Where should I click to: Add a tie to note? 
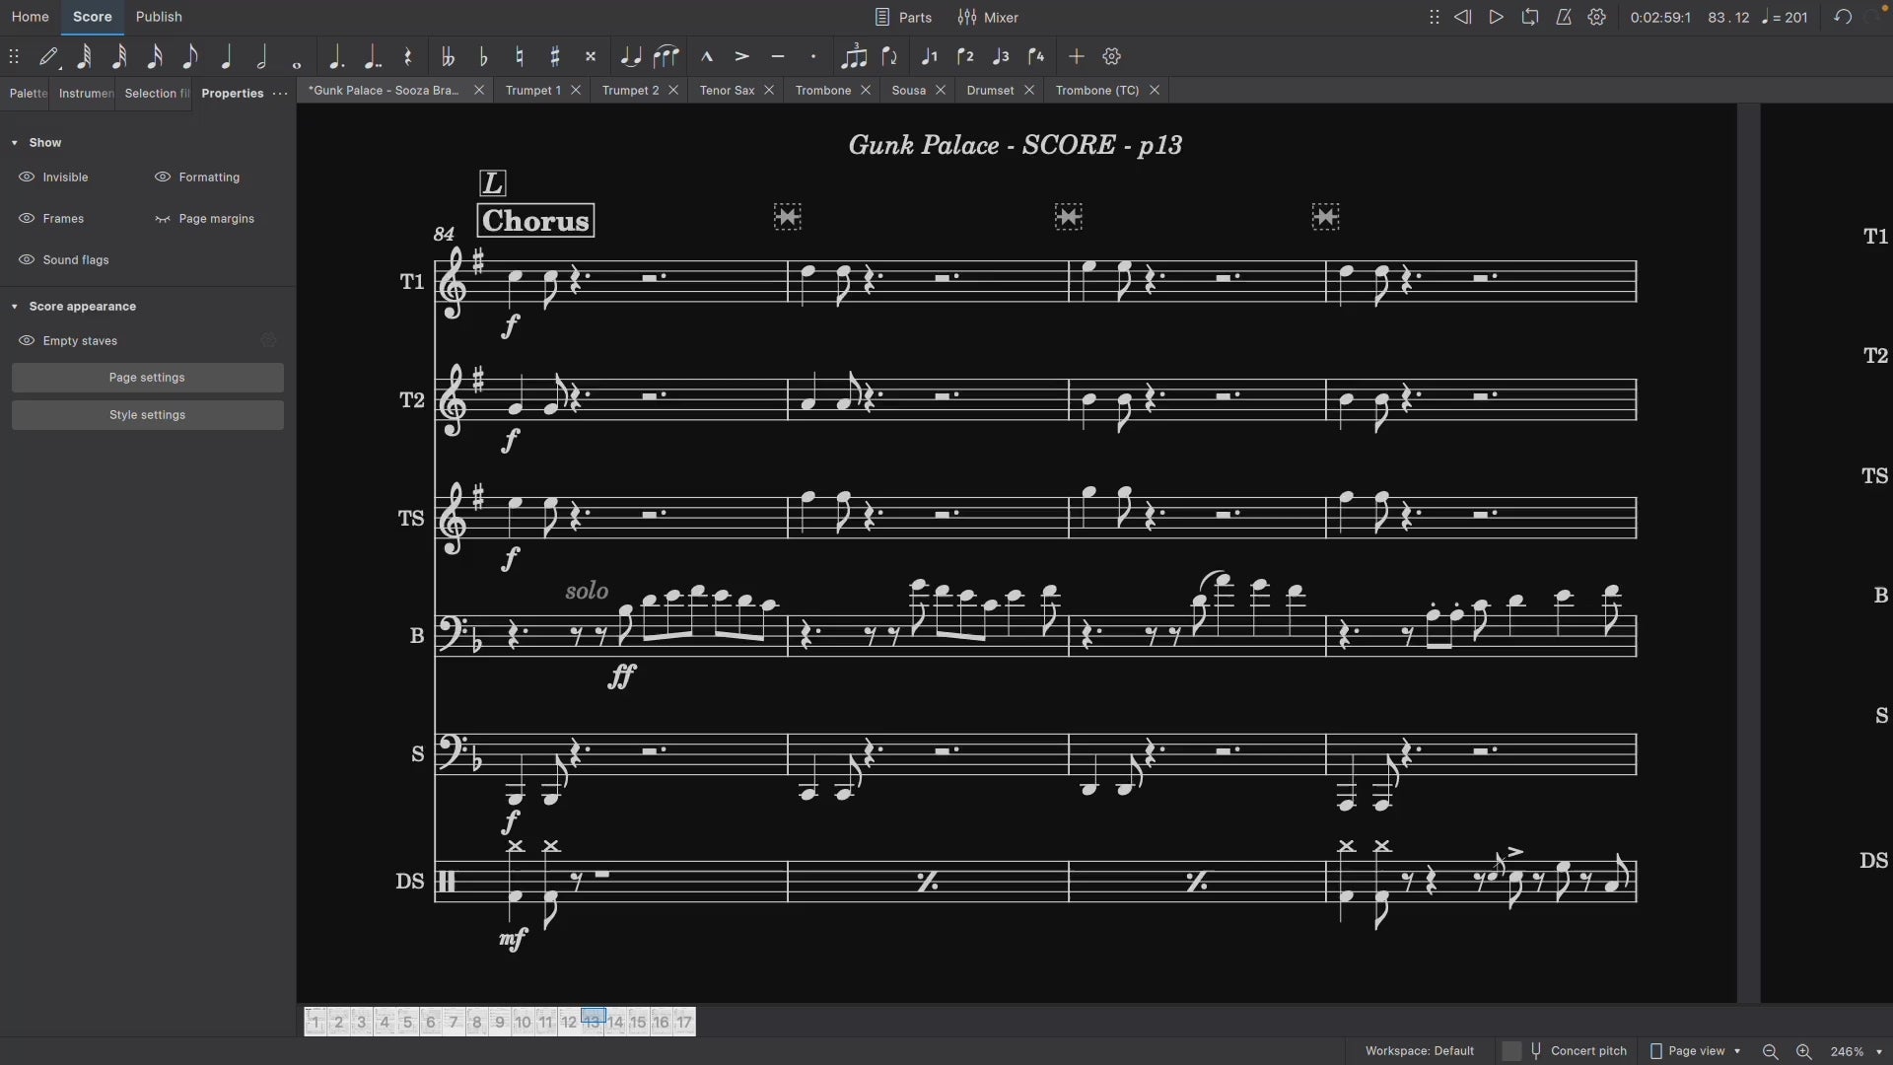(631, 57)
